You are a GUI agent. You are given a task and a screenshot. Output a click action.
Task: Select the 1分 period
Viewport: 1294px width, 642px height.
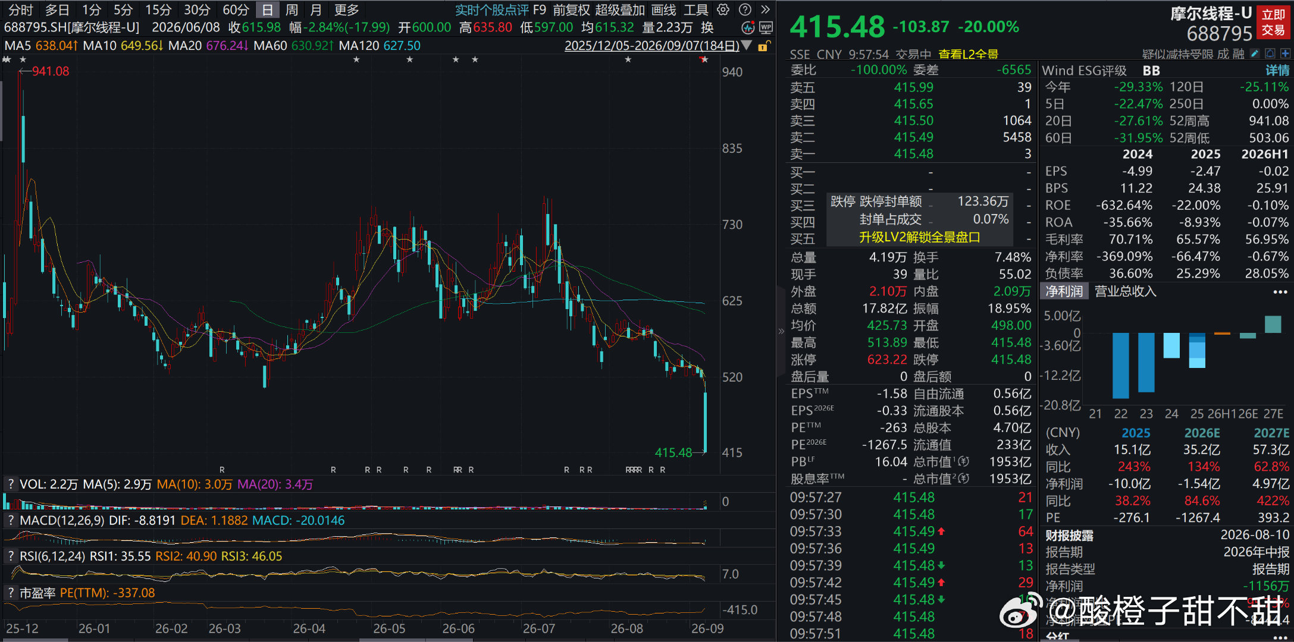92,10
